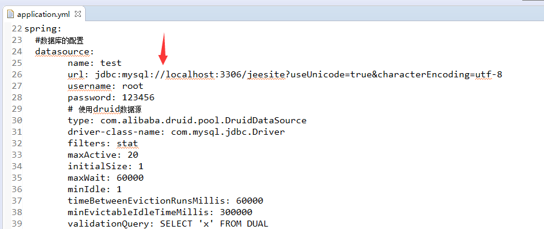This screenshot has height=229, width=544.
Task: Click line number 39 in gutter
Action: [x=16, y=224]
